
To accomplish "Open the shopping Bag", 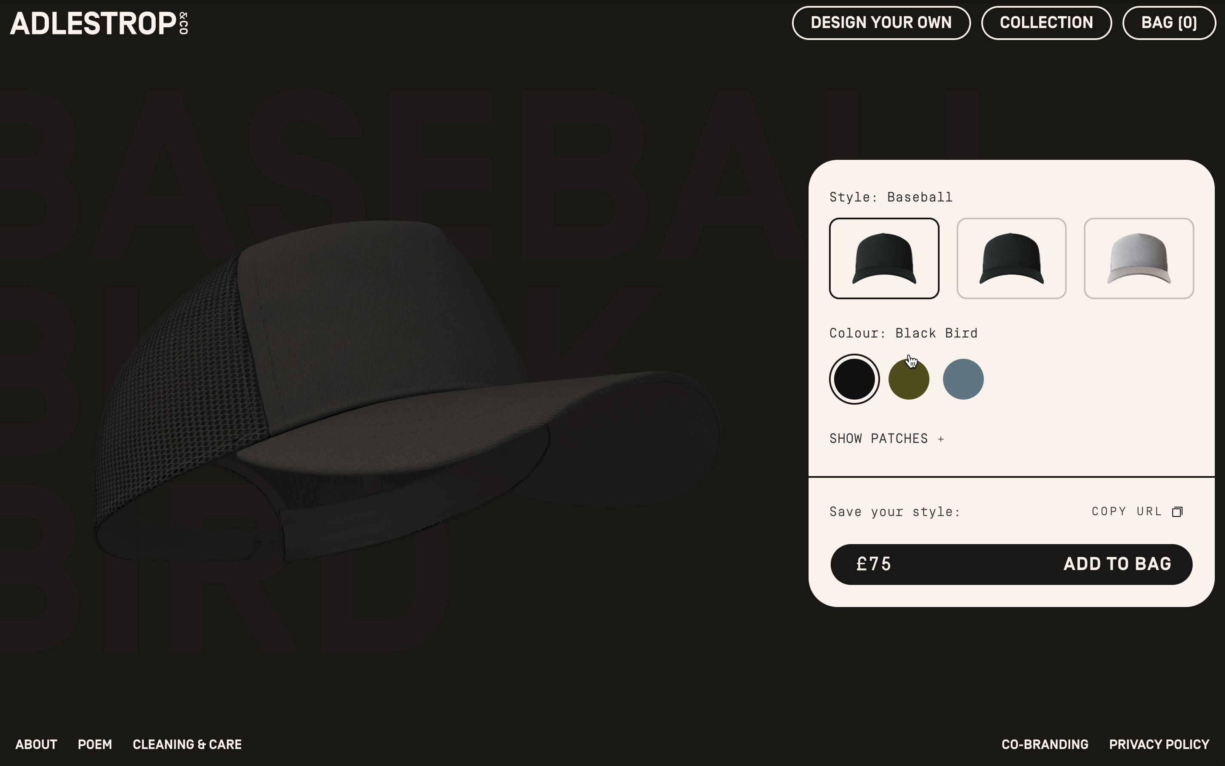I will pyautogui.click(x=1169, y=23).
